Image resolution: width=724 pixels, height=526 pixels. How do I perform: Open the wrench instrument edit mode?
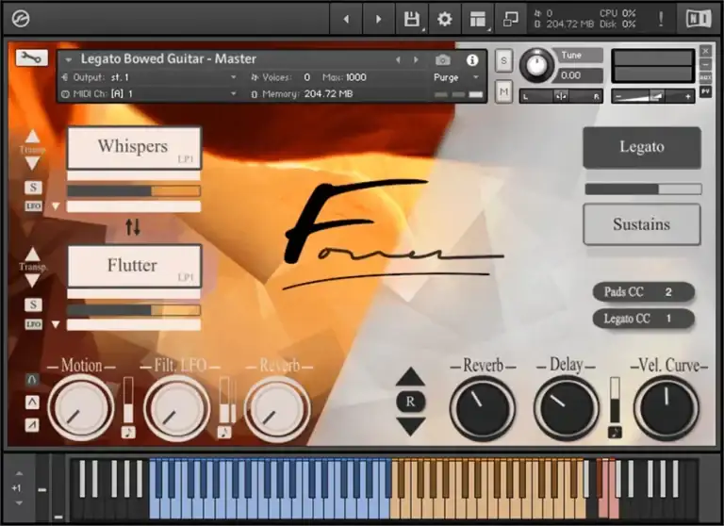[31, 58]
